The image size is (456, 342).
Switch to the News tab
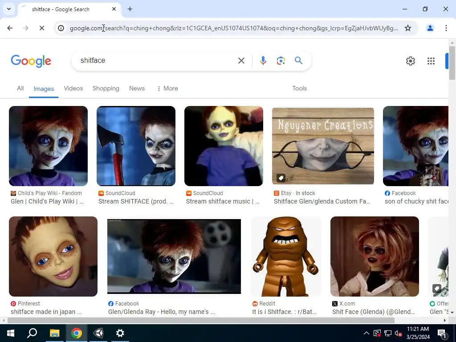tap(137, 89)
